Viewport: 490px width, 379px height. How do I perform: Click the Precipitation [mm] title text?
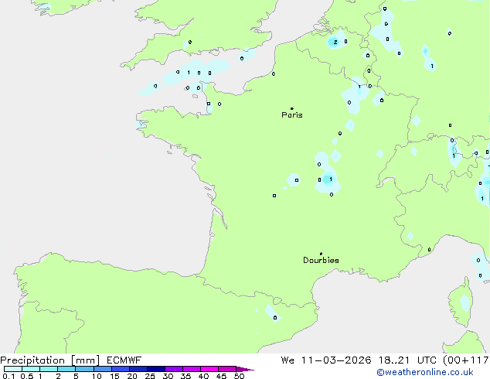coord(49,360)
